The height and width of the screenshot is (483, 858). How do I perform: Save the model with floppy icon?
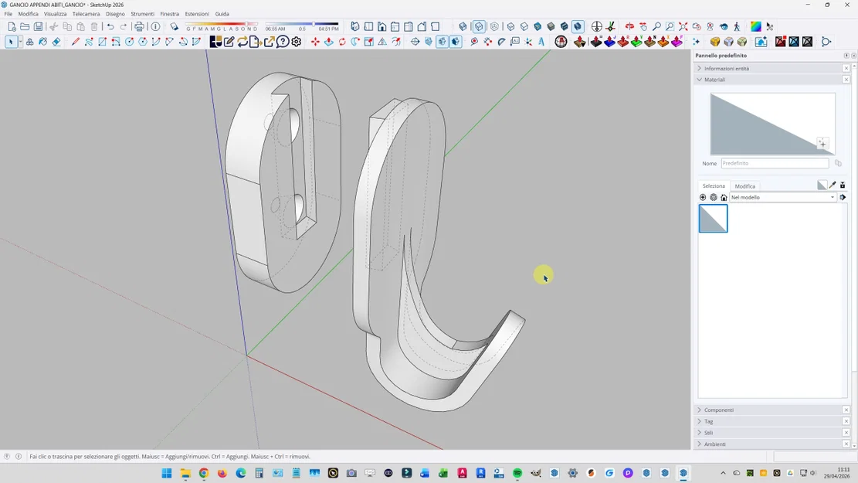(39, 26)
